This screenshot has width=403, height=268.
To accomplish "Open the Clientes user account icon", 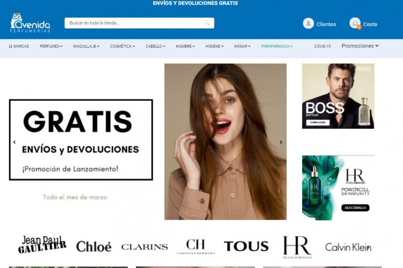I will click(308, 23).
